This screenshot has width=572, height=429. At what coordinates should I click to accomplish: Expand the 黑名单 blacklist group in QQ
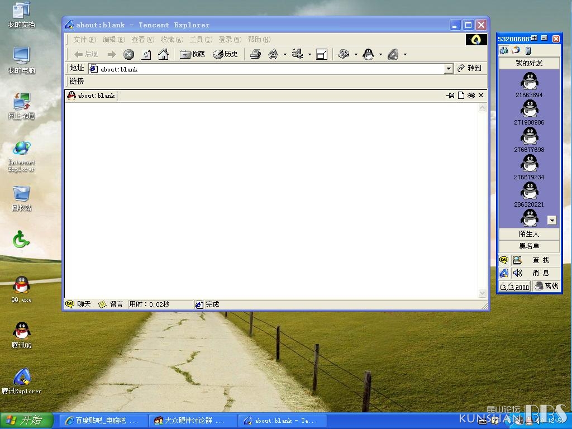pos(529,246)
